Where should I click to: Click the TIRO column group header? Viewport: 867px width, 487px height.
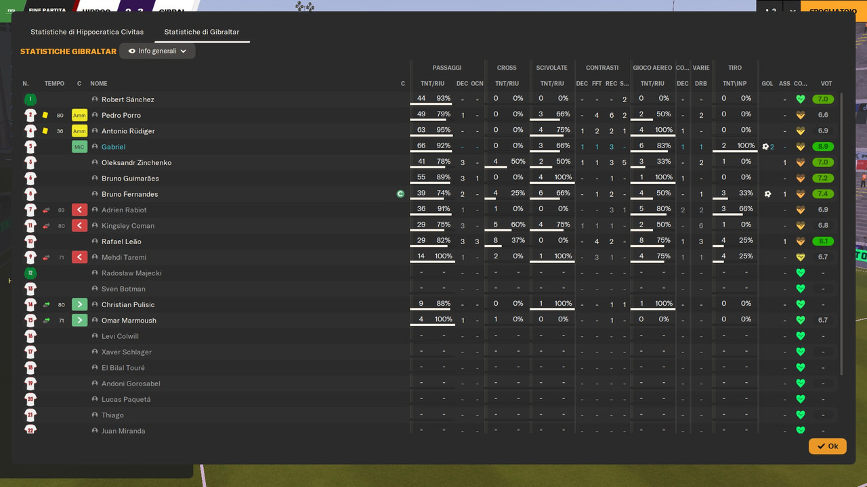point(735,68)
